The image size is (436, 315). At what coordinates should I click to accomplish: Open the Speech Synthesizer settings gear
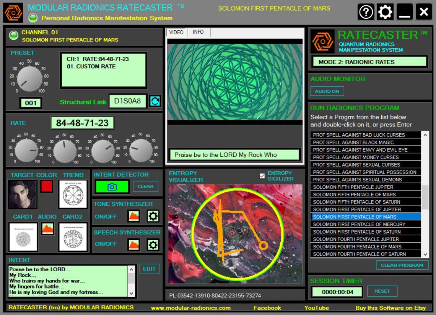click(x=153, y=244)
